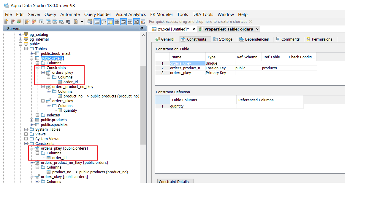The height and width of the screenshot is (205, 366).
Task: Click the scroll-shaped script icon in the toolbar
Action: coord(89,22)
